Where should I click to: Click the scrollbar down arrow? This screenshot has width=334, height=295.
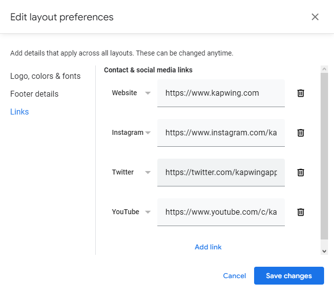tap(324, 251)
